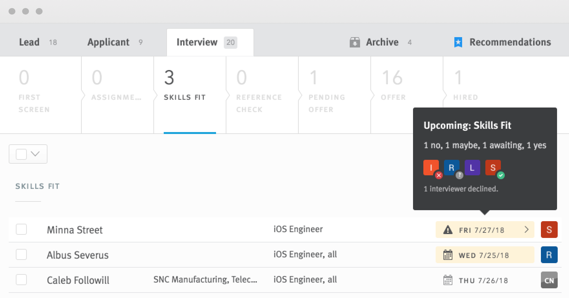
Task: Open the Applicant tab
Action: coord(109,42)
